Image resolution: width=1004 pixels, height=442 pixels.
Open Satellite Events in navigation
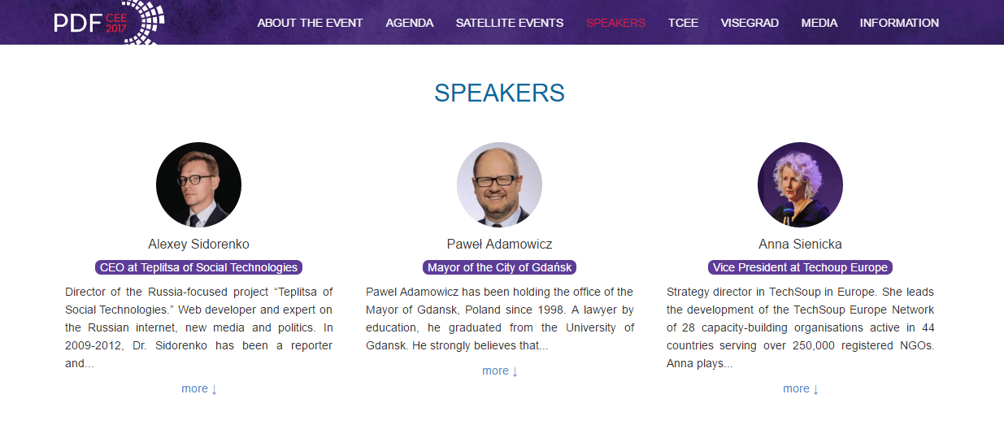tap(510, 23)
